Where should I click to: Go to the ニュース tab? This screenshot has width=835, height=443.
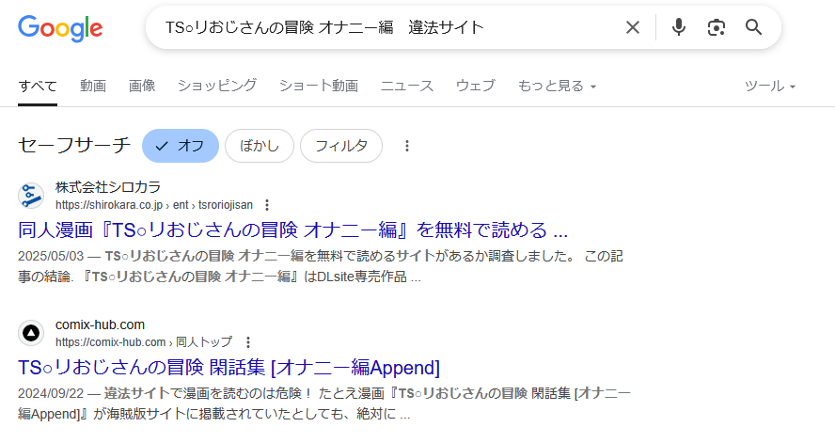(x=407, y=86)
